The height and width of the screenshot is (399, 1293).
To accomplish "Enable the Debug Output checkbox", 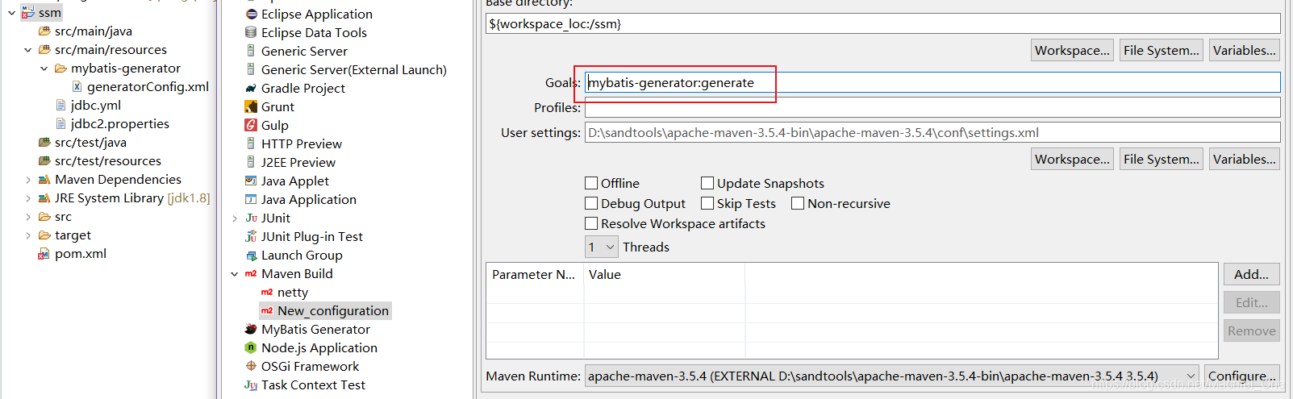I will click(591, 203).
